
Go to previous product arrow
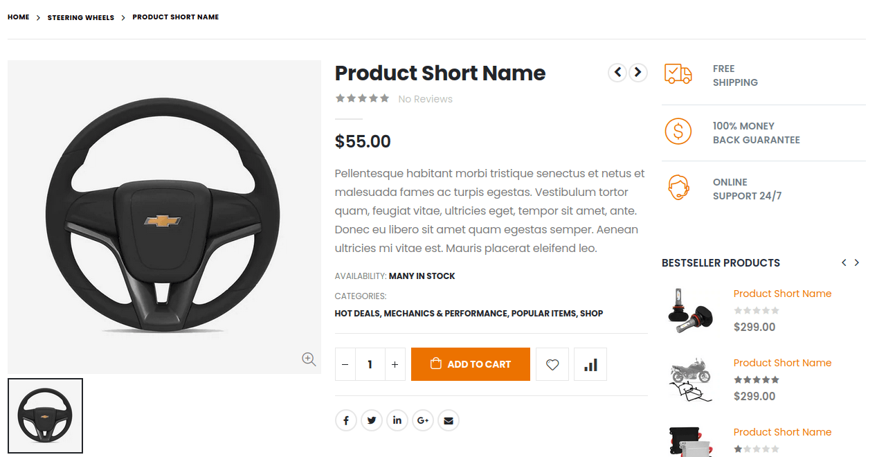(617, 72)
